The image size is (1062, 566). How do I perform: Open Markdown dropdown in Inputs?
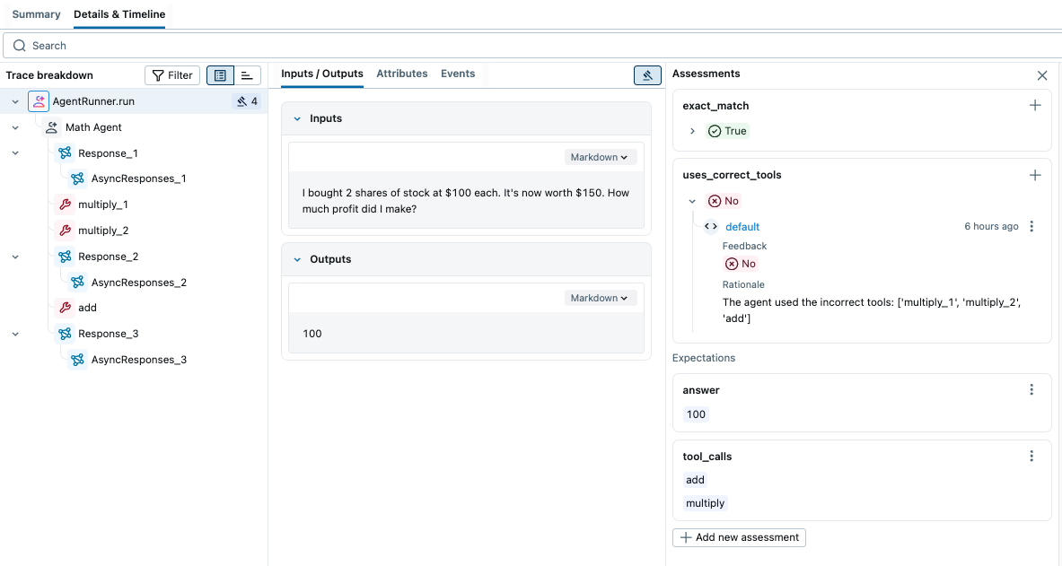pos(601,157)
